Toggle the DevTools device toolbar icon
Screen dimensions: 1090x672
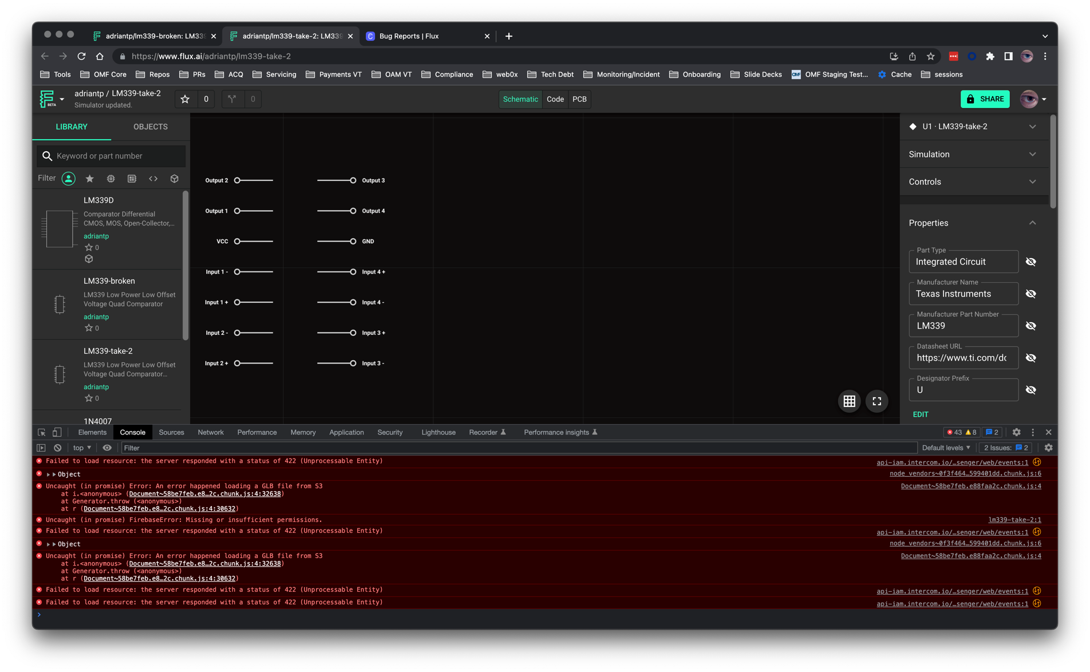[x=57, y=432]
